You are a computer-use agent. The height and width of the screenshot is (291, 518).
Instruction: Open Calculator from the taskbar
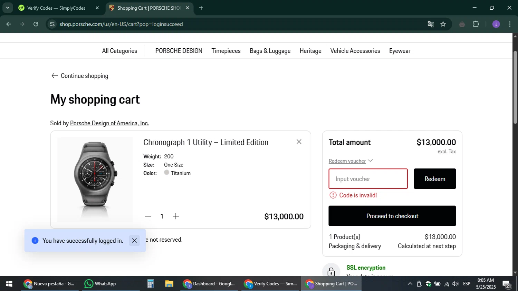point(151,284)
